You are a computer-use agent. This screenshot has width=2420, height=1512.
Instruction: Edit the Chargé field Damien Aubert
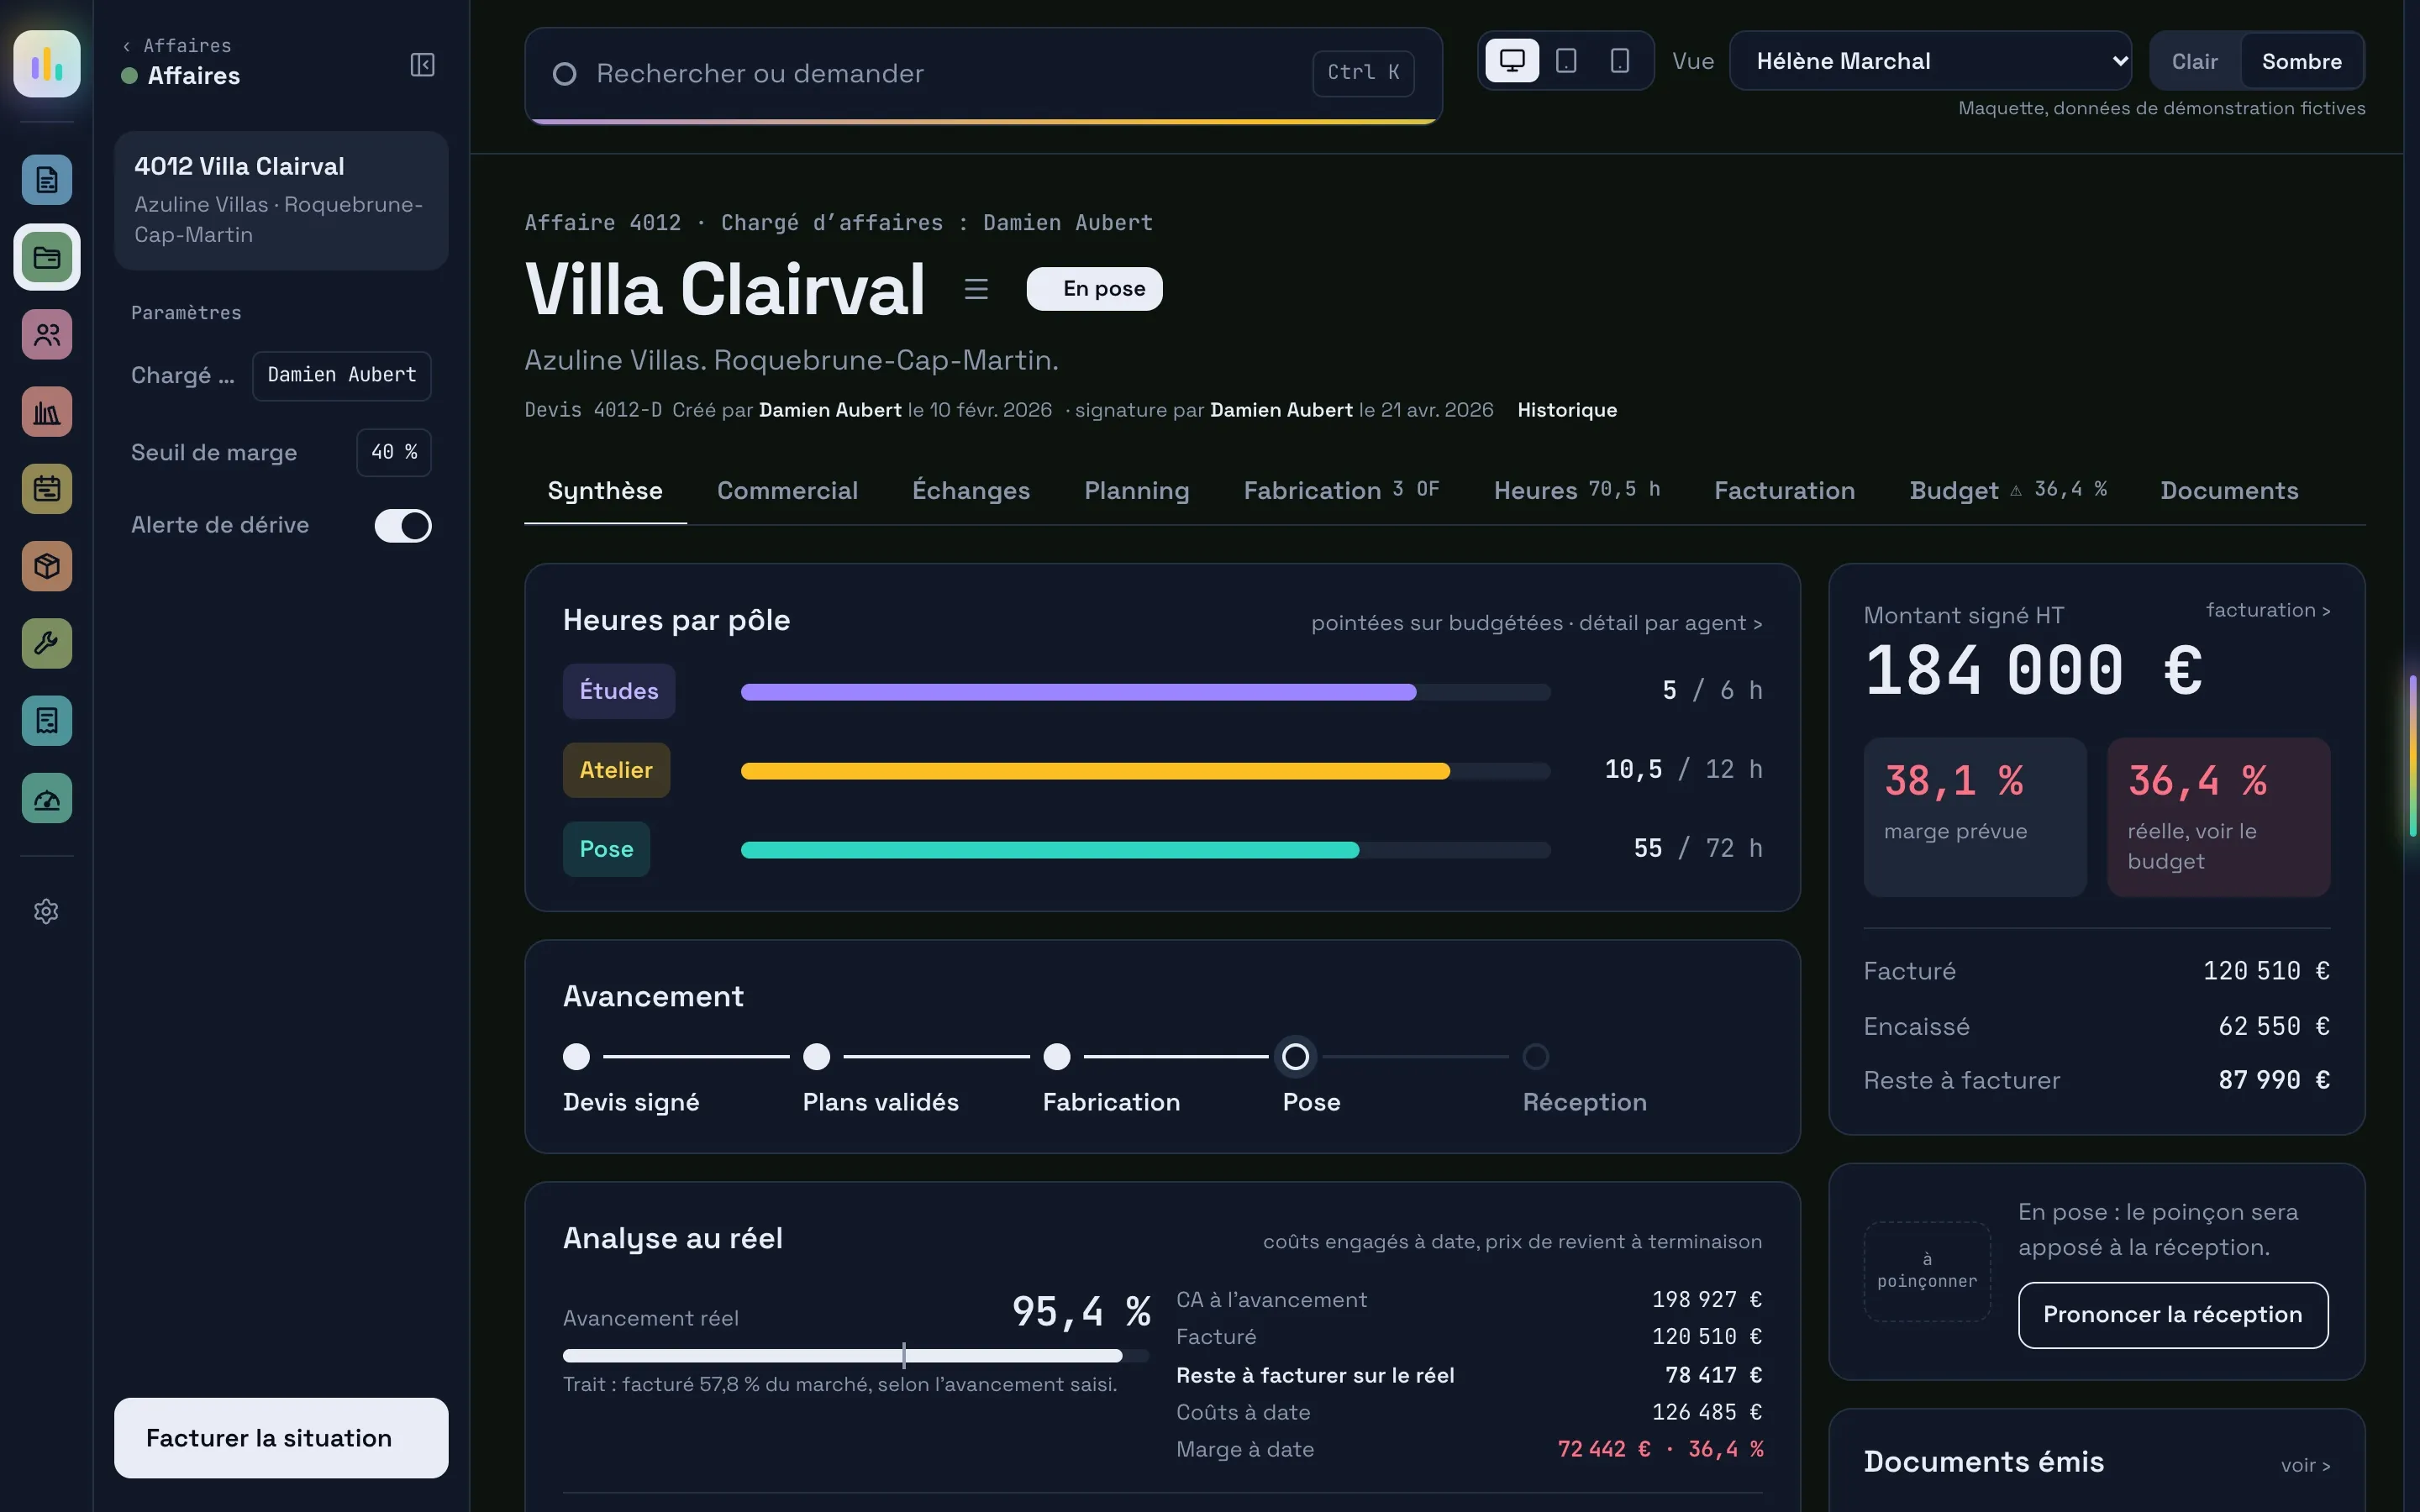(342, 376)
